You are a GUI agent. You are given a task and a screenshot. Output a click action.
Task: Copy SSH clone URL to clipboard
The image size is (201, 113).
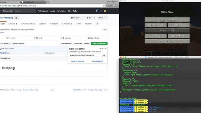[104, 55]
